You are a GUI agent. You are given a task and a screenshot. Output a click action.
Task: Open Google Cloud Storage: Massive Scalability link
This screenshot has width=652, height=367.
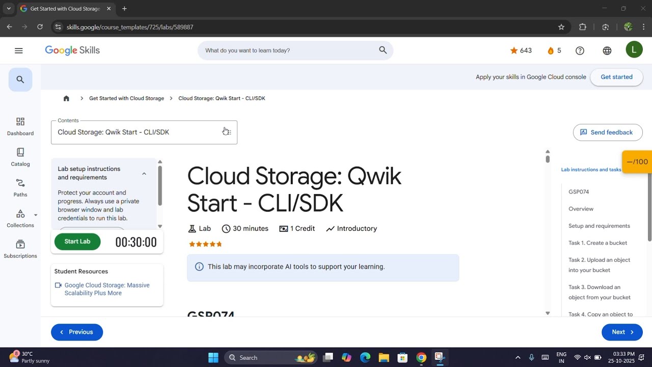point(107,289)
